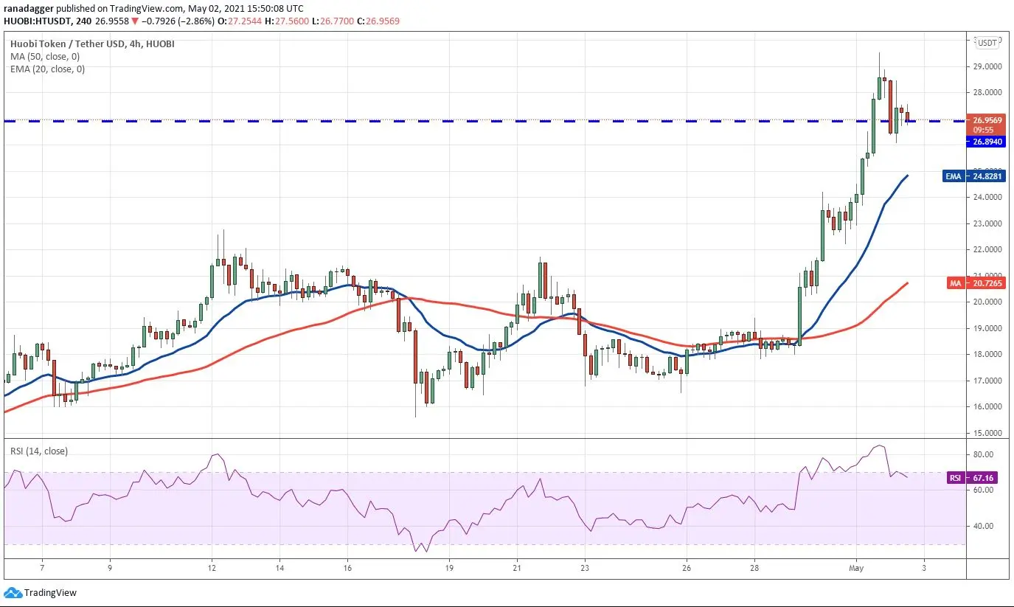The width and height of the screenshot is (1014, 607).
Task: Open the USDT currency selector
Action: click(987, 43)
